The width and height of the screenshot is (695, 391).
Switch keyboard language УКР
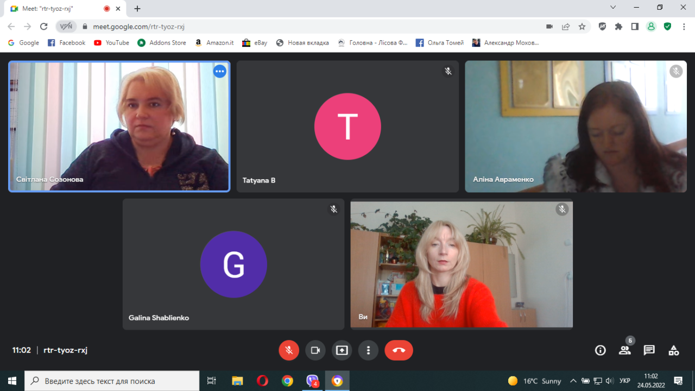(625, 381)
